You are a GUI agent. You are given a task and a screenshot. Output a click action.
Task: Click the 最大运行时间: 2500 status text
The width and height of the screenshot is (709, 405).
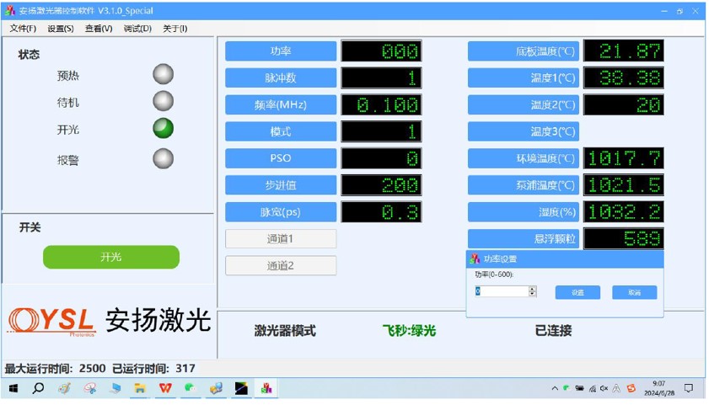coord(55,369)
